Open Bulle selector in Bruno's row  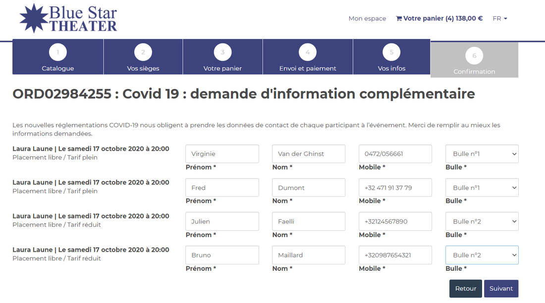point(482,255)
